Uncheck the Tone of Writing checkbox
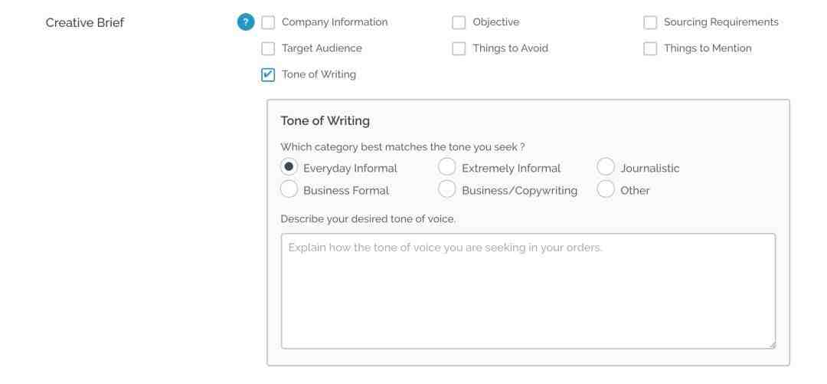This screenshot has height=384, width=827. coord(268,75)
